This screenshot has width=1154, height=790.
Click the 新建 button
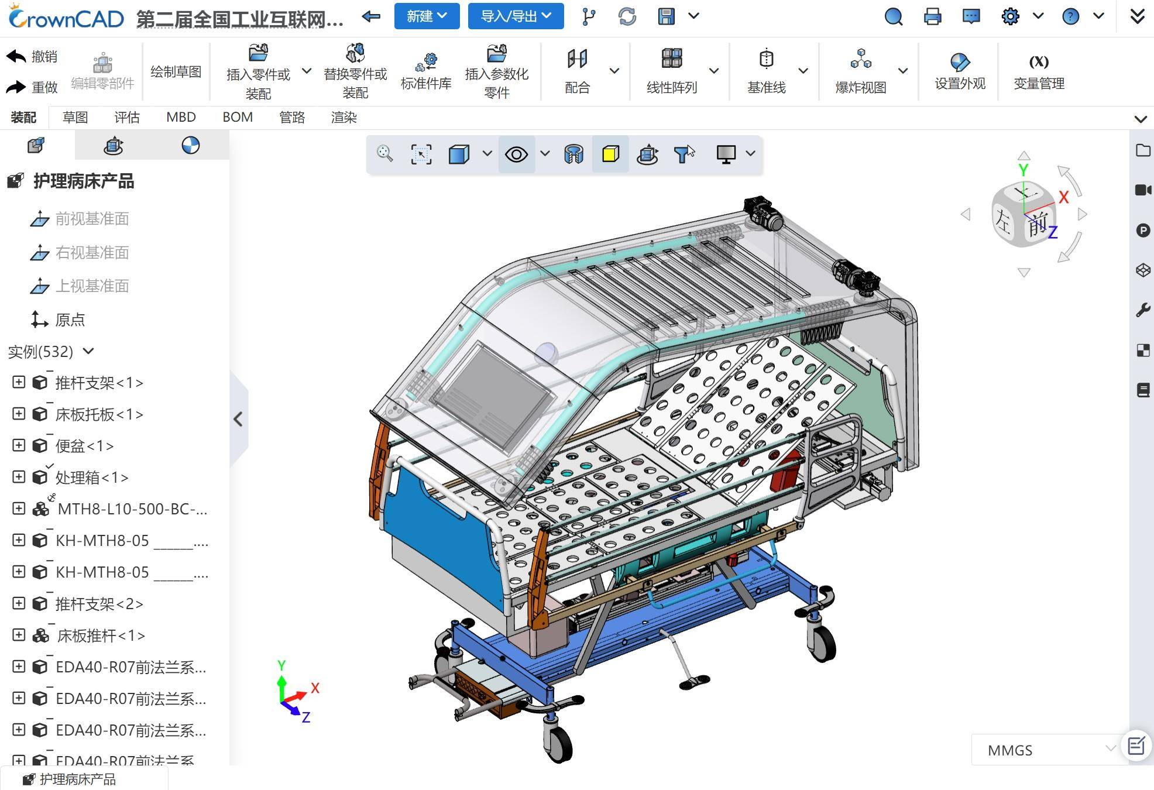(x=427, y=16)
